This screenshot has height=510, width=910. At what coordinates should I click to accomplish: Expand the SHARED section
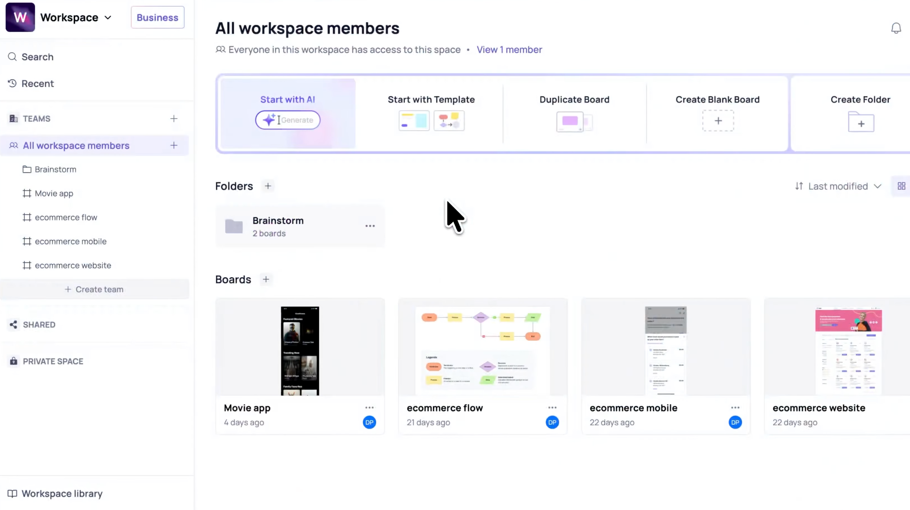39,325
